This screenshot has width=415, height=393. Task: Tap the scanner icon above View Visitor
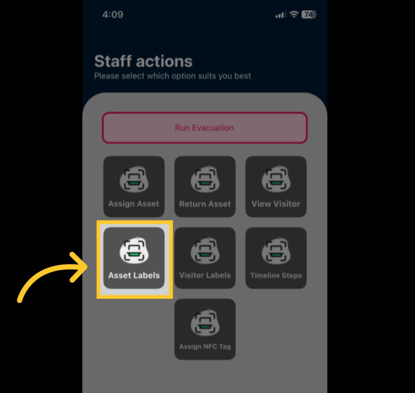click(x=276, y=179)
